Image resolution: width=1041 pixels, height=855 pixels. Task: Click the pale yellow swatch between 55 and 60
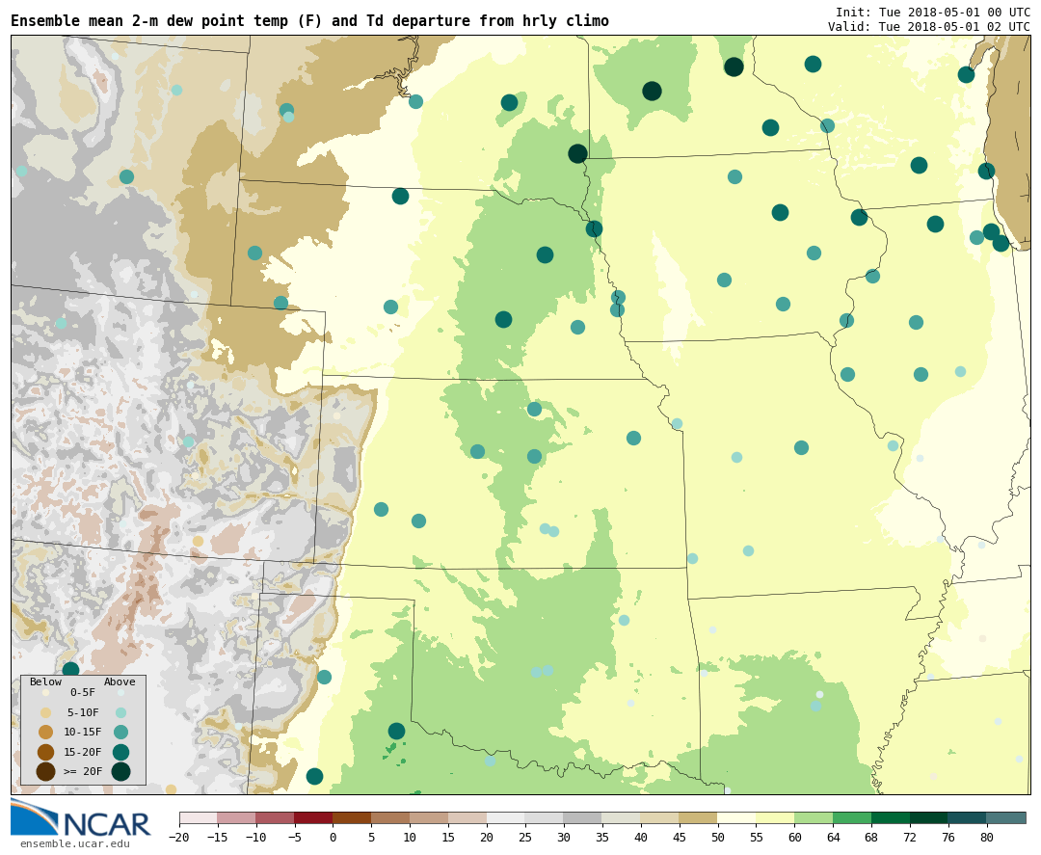click(775, 817)
